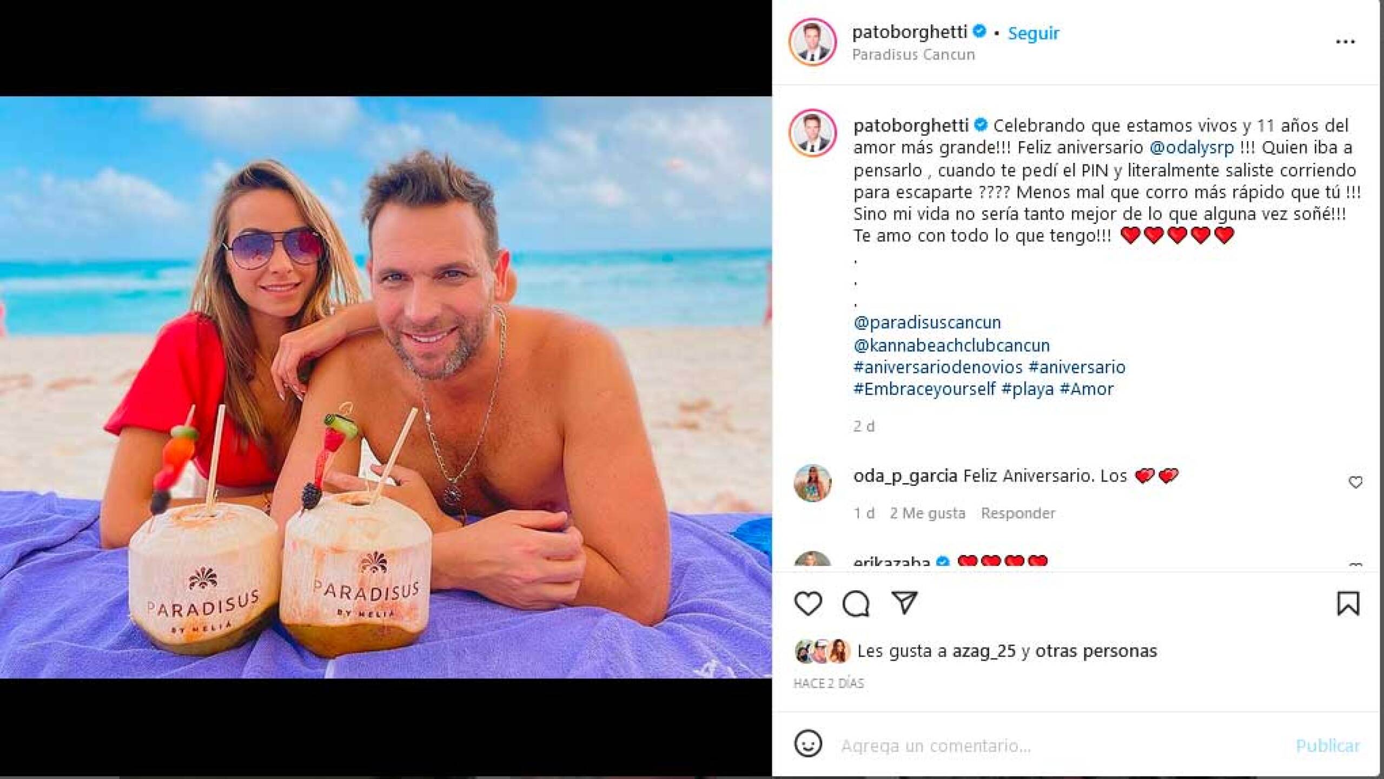Open @kannabeachclubcancun profile link
This screenshot has height=779, width=1384.
point(951,345)
